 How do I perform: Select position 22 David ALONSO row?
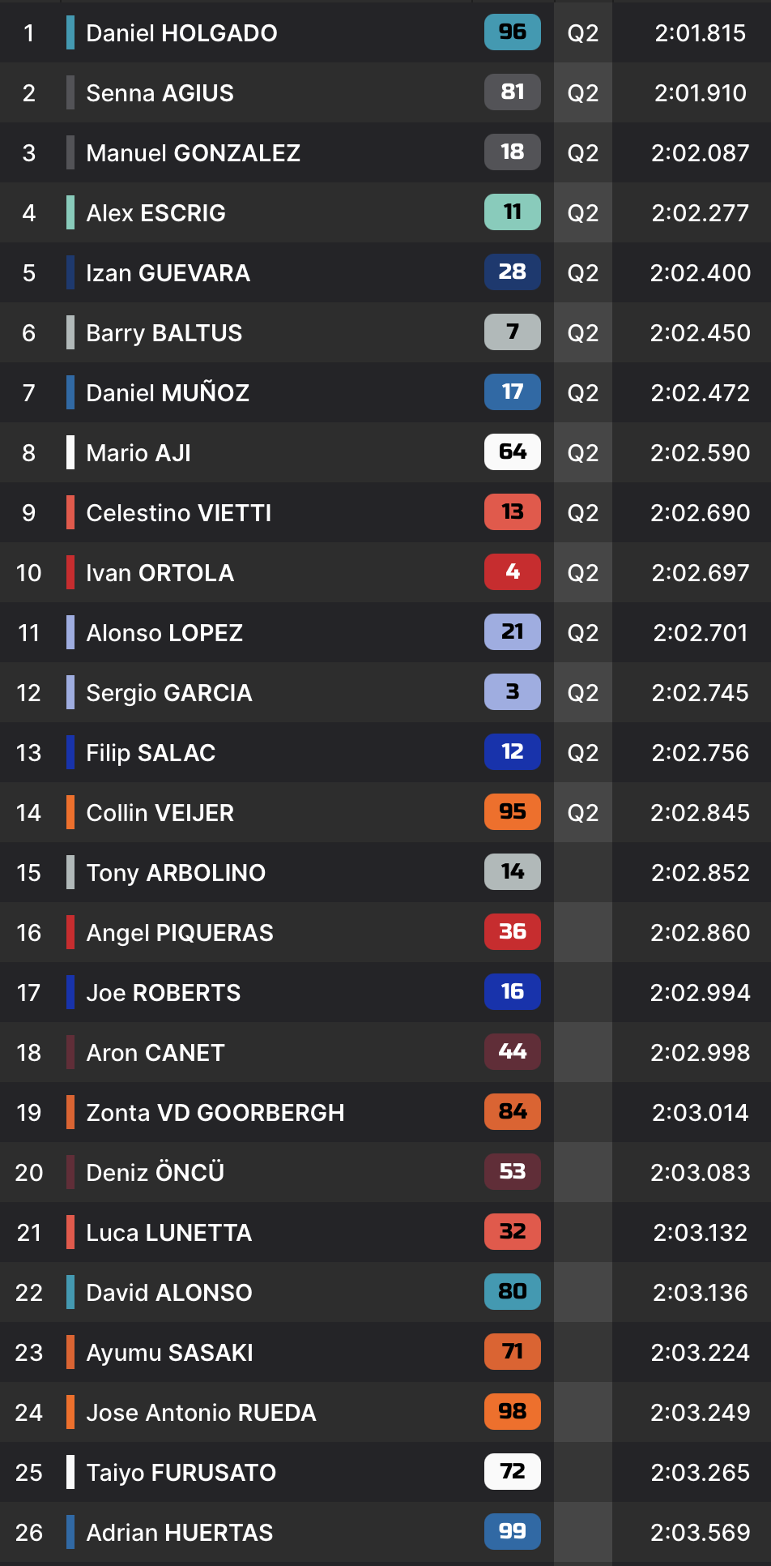click(x=385, y=1292)
